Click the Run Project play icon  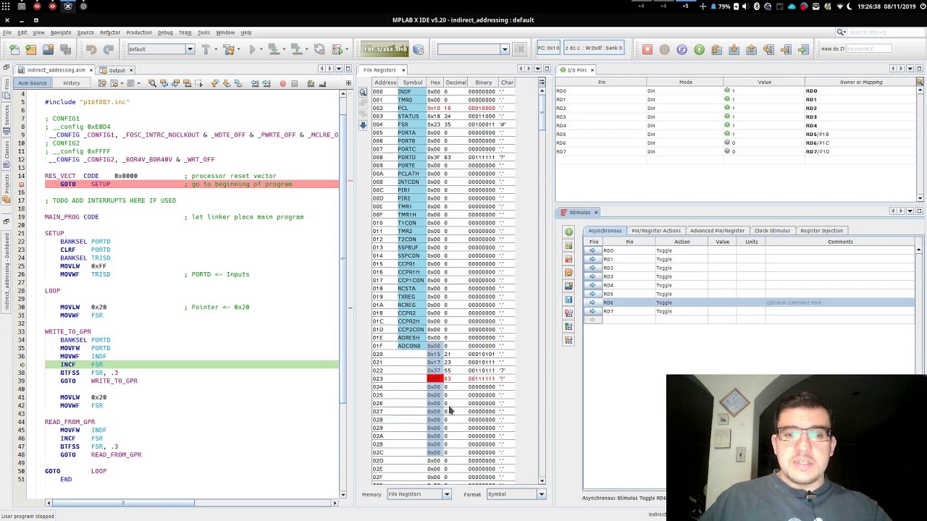click(253, 49)
